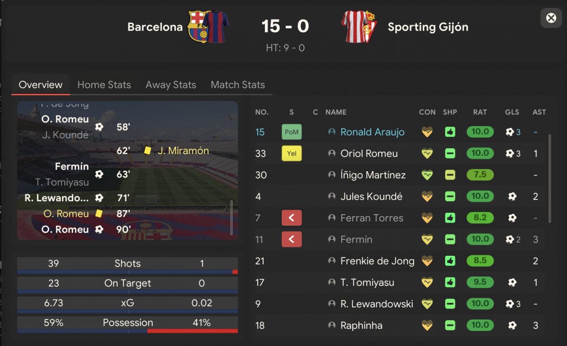Select the Match Stats tab

[237, 85]
